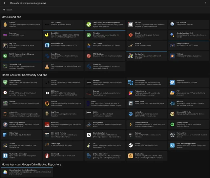Click the Spotify Connect icon

172,124
